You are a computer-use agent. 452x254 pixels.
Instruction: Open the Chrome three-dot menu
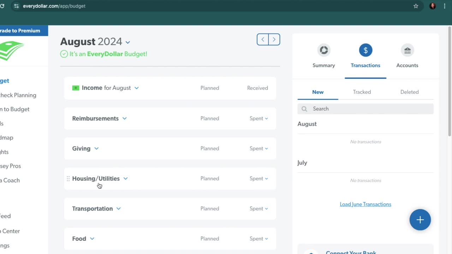pos(445,6)
